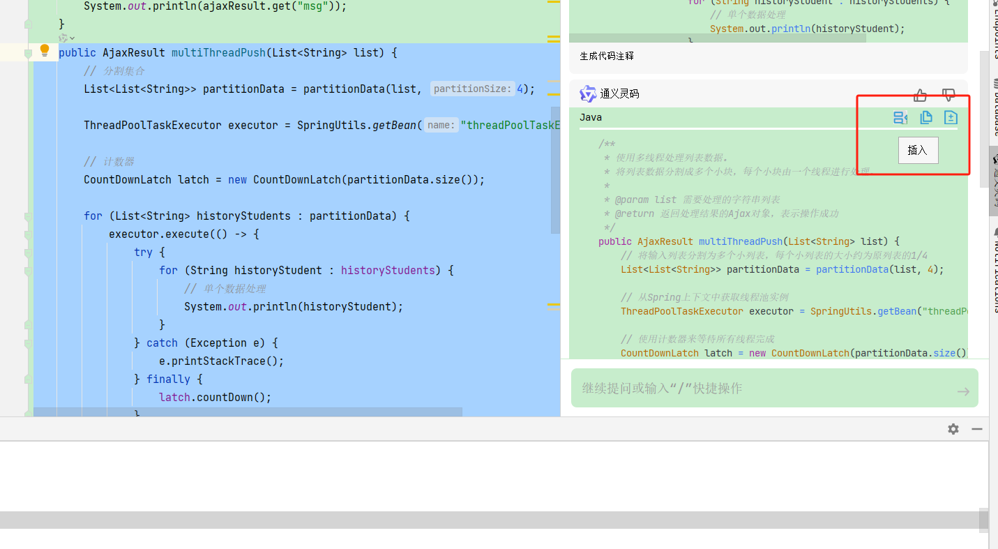Focus the 继续提问 chat input field
Screen dimensions: 998x549
pos(775,388)
